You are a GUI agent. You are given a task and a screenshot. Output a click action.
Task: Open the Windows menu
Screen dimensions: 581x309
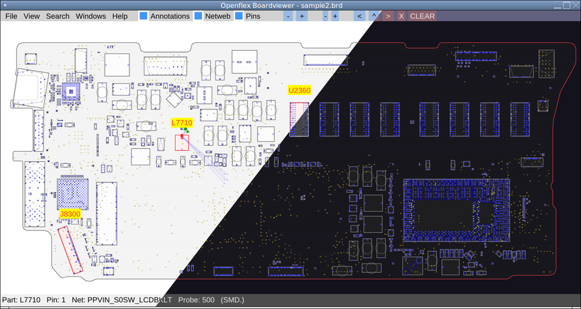[x=91, y=16]
